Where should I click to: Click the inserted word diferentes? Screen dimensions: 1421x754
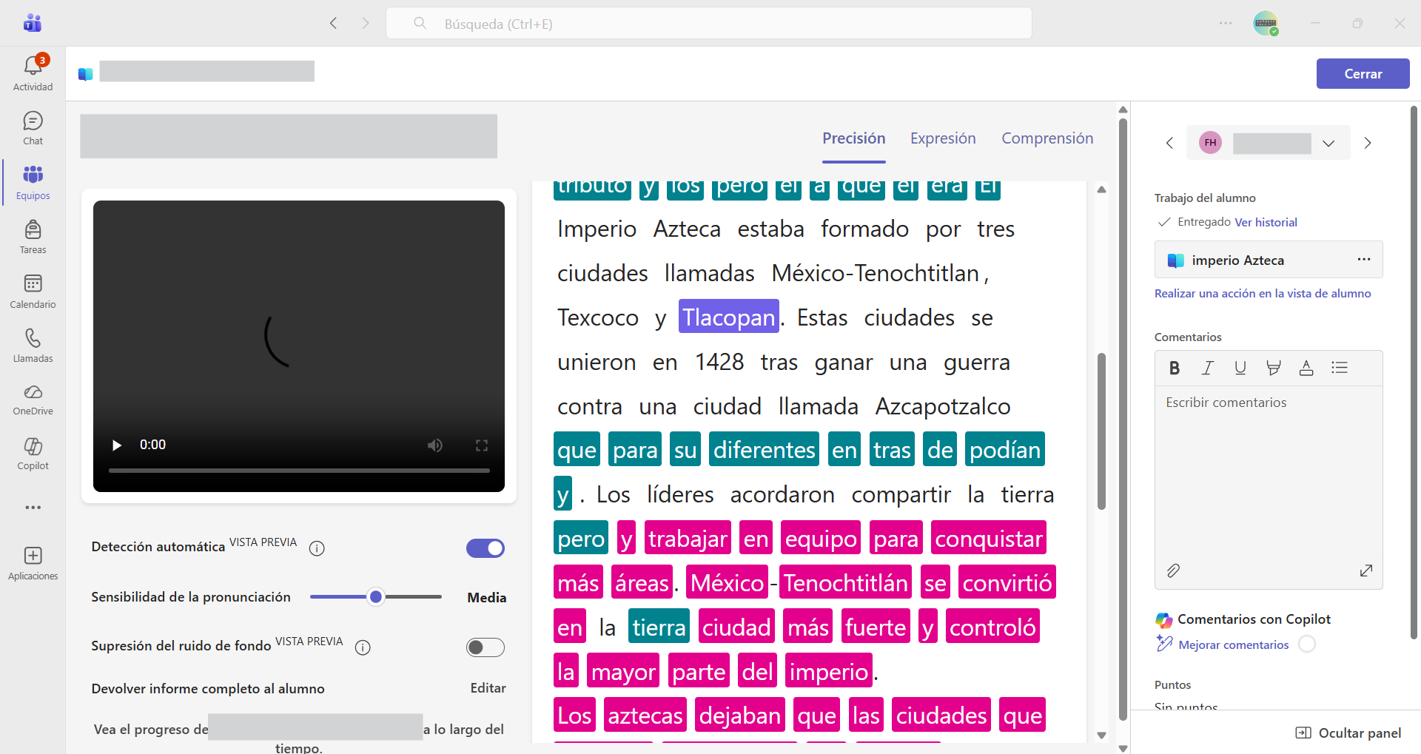click(x=764, y=450)
